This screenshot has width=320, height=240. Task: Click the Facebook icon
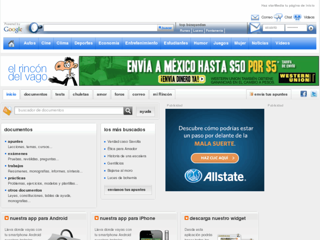tap(303, 94)
